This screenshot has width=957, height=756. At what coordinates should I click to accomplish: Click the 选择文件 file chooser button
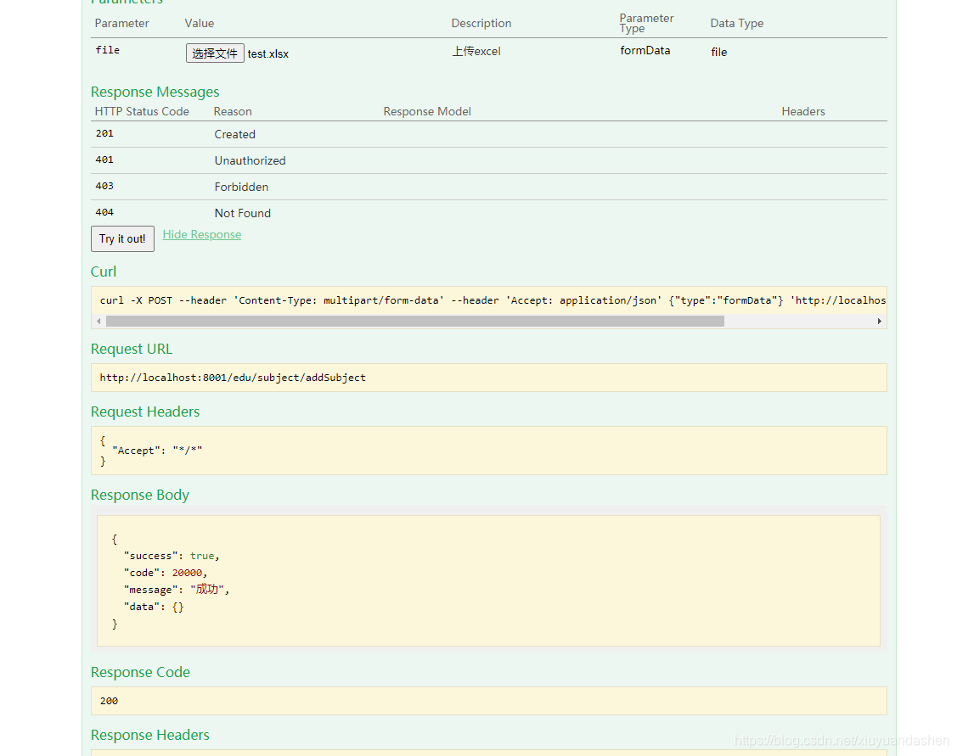(x=215, y=53)
